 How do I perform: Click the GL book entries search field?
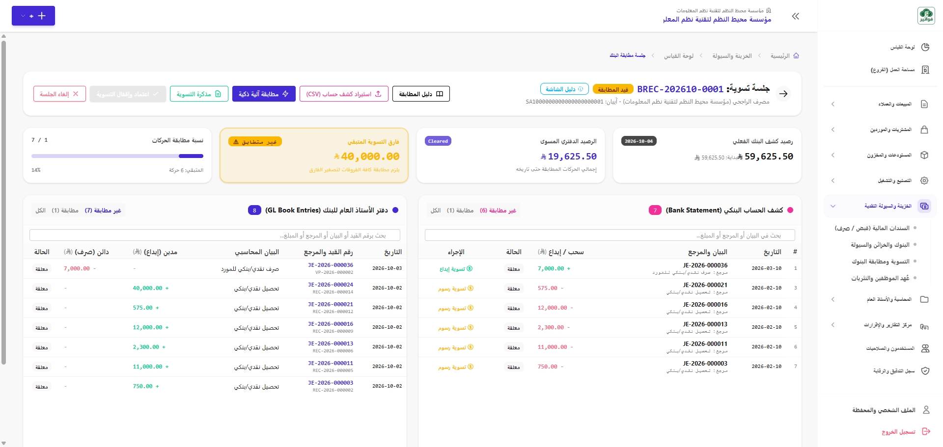click(x=215, y=235)
